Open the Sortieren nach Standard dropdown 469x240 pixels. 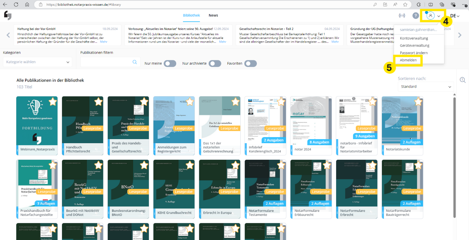coord(426,87)
